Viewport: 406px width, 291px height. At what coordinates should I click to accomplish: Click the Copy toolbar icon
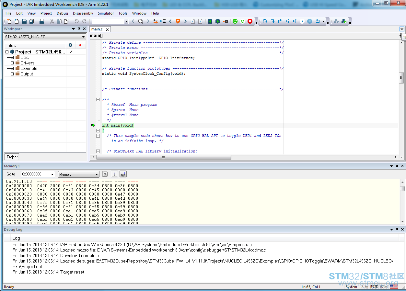(x=59, y=21)
